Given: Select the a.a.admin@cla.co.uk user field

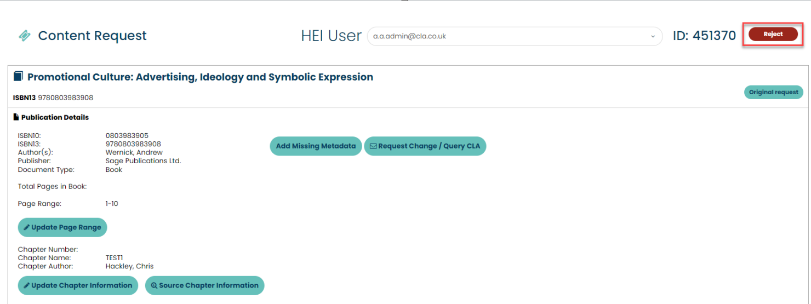Looking at the screenshot, I should point(510,36).
